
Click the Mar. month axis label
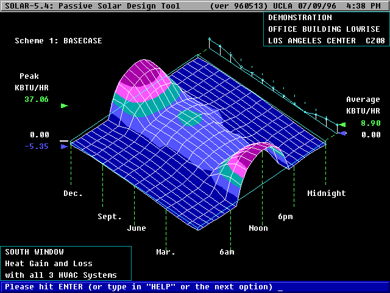pos(166,252)
